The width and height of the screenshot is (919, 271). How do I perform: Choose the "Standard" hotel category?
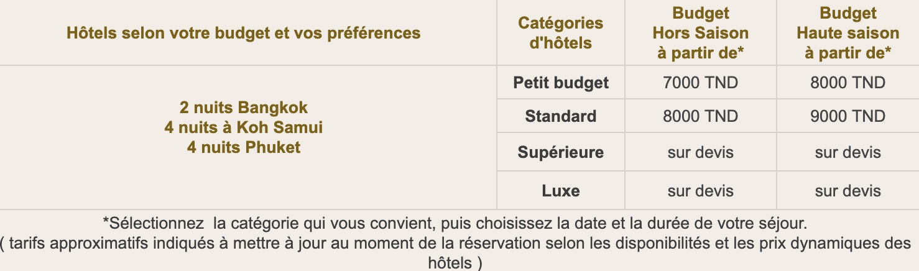tap(561, 116)
